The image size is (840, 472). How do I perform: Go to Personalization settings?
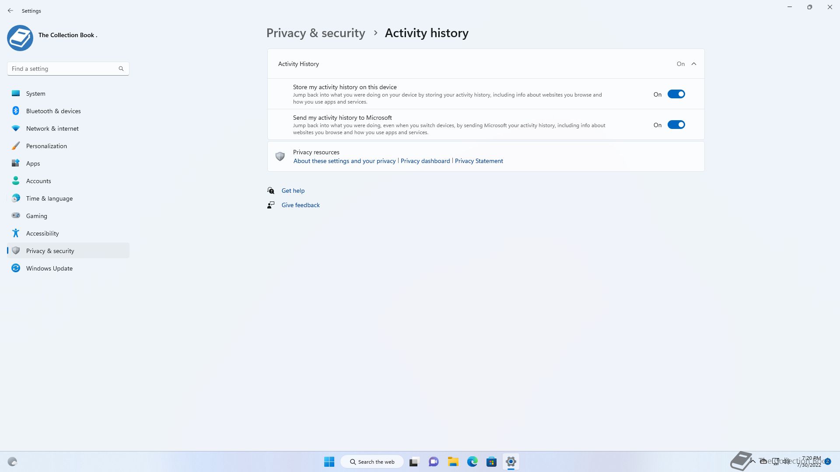[68, 146]
